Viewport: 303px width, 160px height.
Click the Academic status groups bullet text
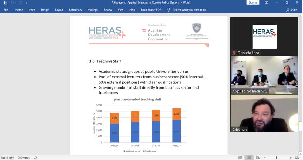[x=143, y=72]
